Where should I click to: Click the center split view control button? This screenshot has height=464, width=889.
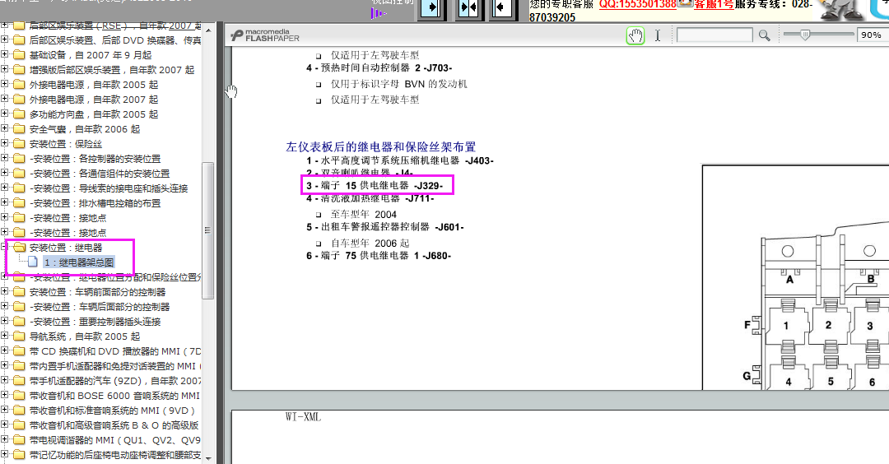(x=468, y=8)
